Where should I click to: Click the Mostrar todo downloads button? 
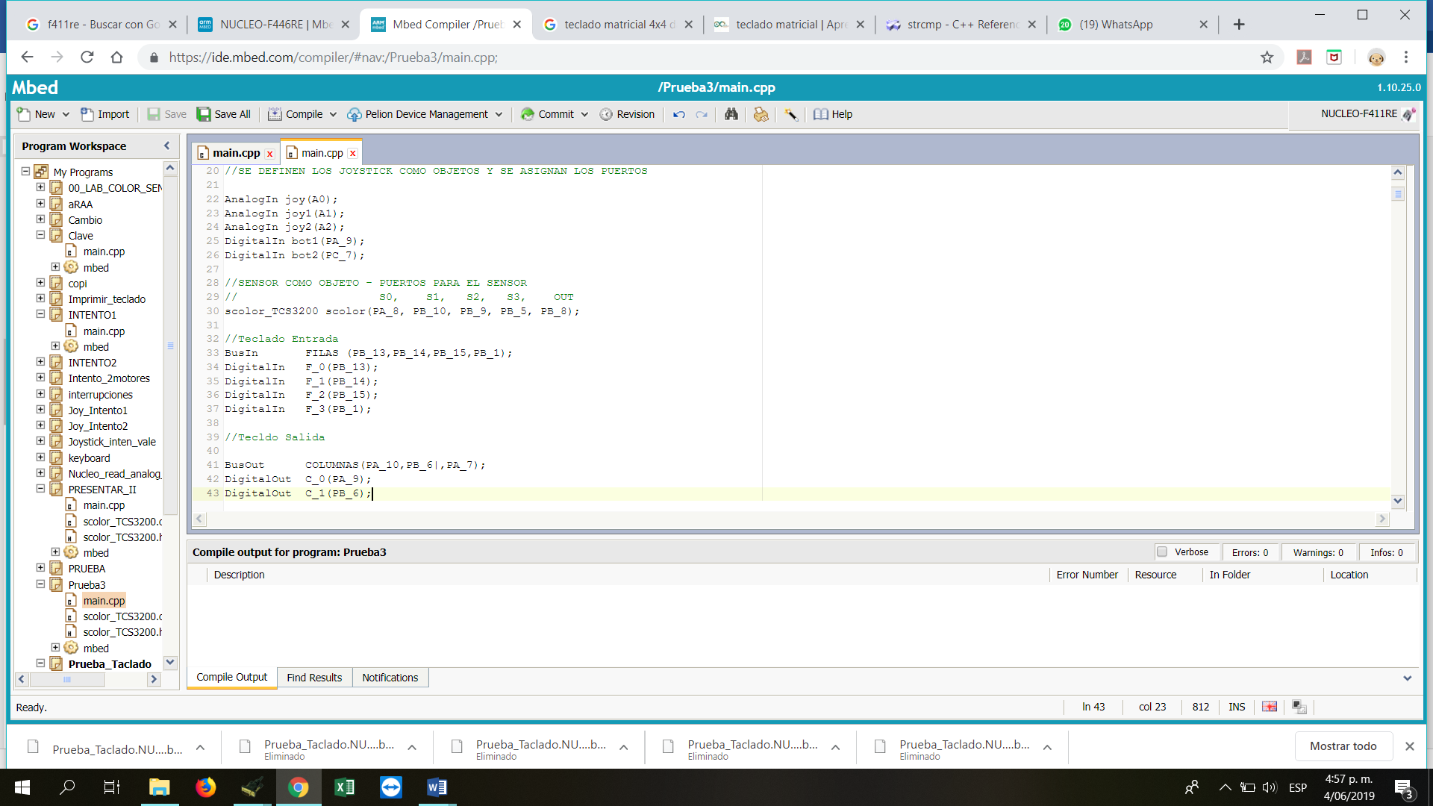1343,746
